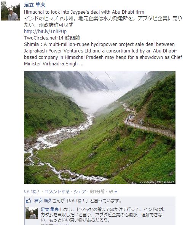The width and height of the screenshot is (185, 225).
Task: Open the bit.ly/1nlIPUp link
Action: [45, 31]
